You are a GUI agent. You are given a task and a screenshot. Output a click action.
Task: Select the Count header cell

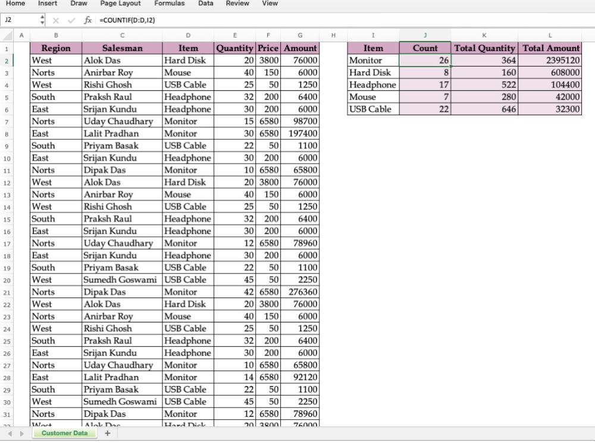(x=425, y=48)
